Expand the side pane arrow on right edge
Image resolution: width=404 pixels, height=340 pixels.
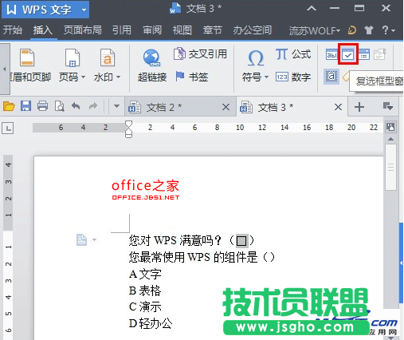pos(401,263)
